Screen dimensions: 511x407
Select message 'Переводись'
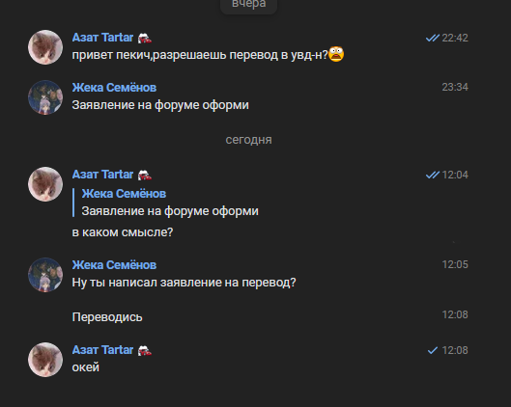pyautogui.click(x=107, y=317)
